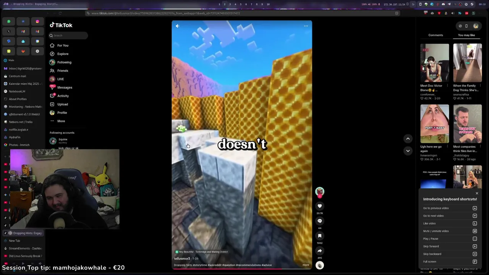Viewport: 489px width, 275px height.
Task: Switch to the Comments tab
Action: tap(436, 35)
